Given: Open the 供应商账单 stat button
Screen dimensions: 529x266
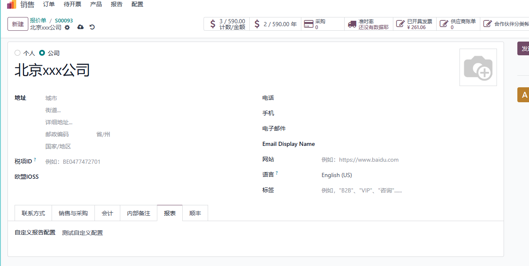Looking at the screenshot, I should pyautogui.click(x=458, y=24).
